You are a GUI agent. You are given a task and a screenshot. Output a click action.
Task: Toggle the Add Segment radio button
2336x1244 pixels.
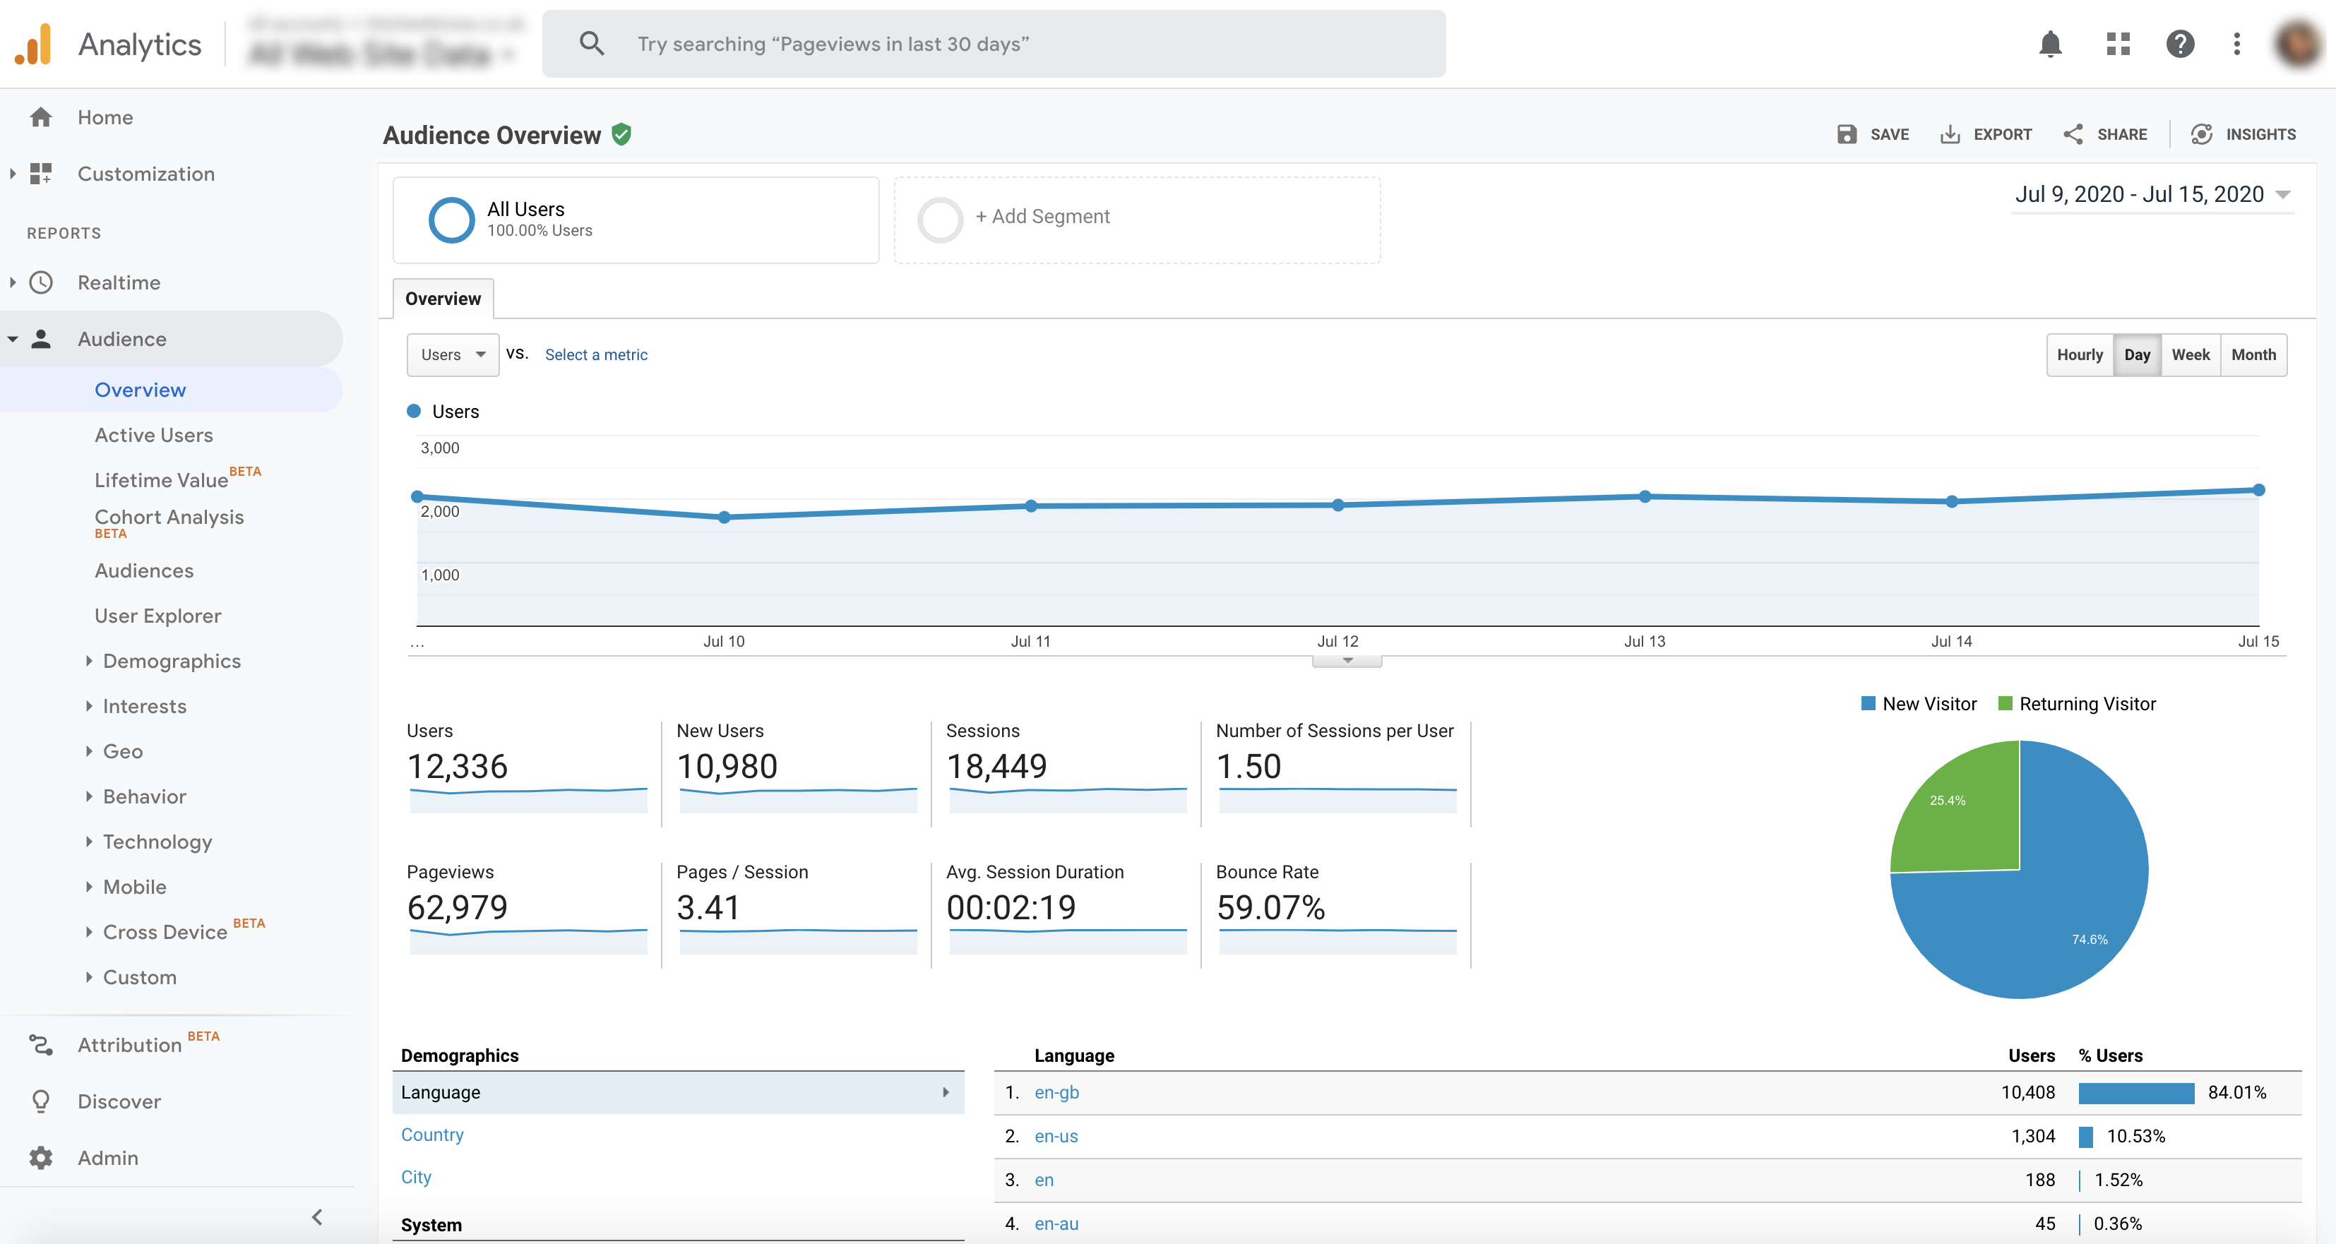[x=938, y=216]
